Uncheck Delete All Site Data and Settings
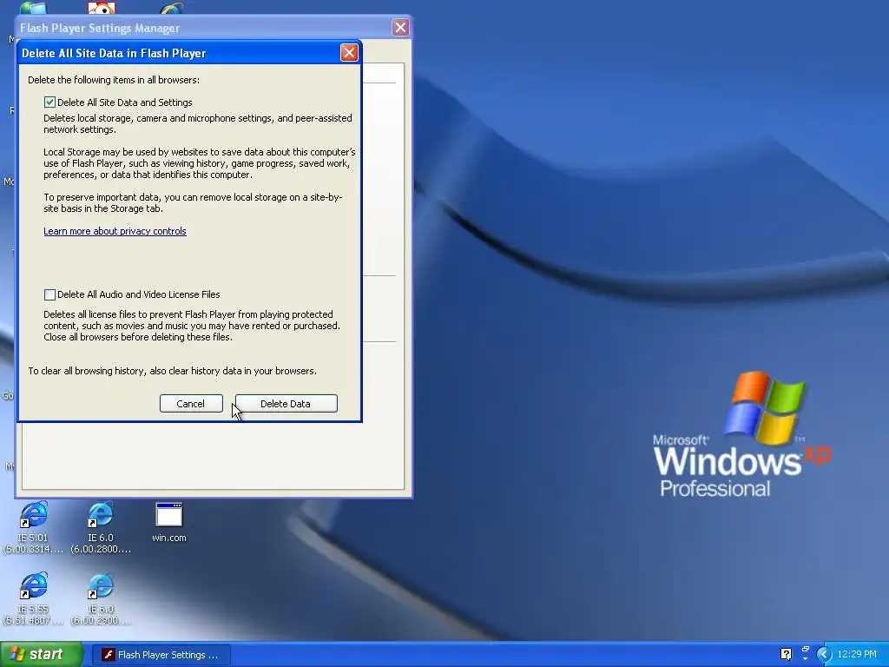Screen dimensions: 889x667 [49, 102]
